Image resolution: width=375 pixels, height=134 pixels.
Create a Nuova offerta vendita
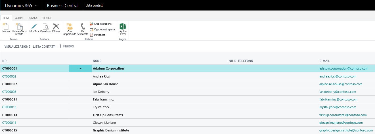tap(19, 26)
